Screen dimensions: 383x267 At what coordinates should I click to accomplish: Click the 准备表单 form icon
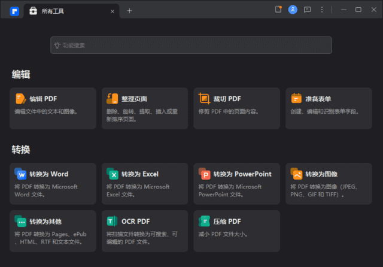[296, 98]
